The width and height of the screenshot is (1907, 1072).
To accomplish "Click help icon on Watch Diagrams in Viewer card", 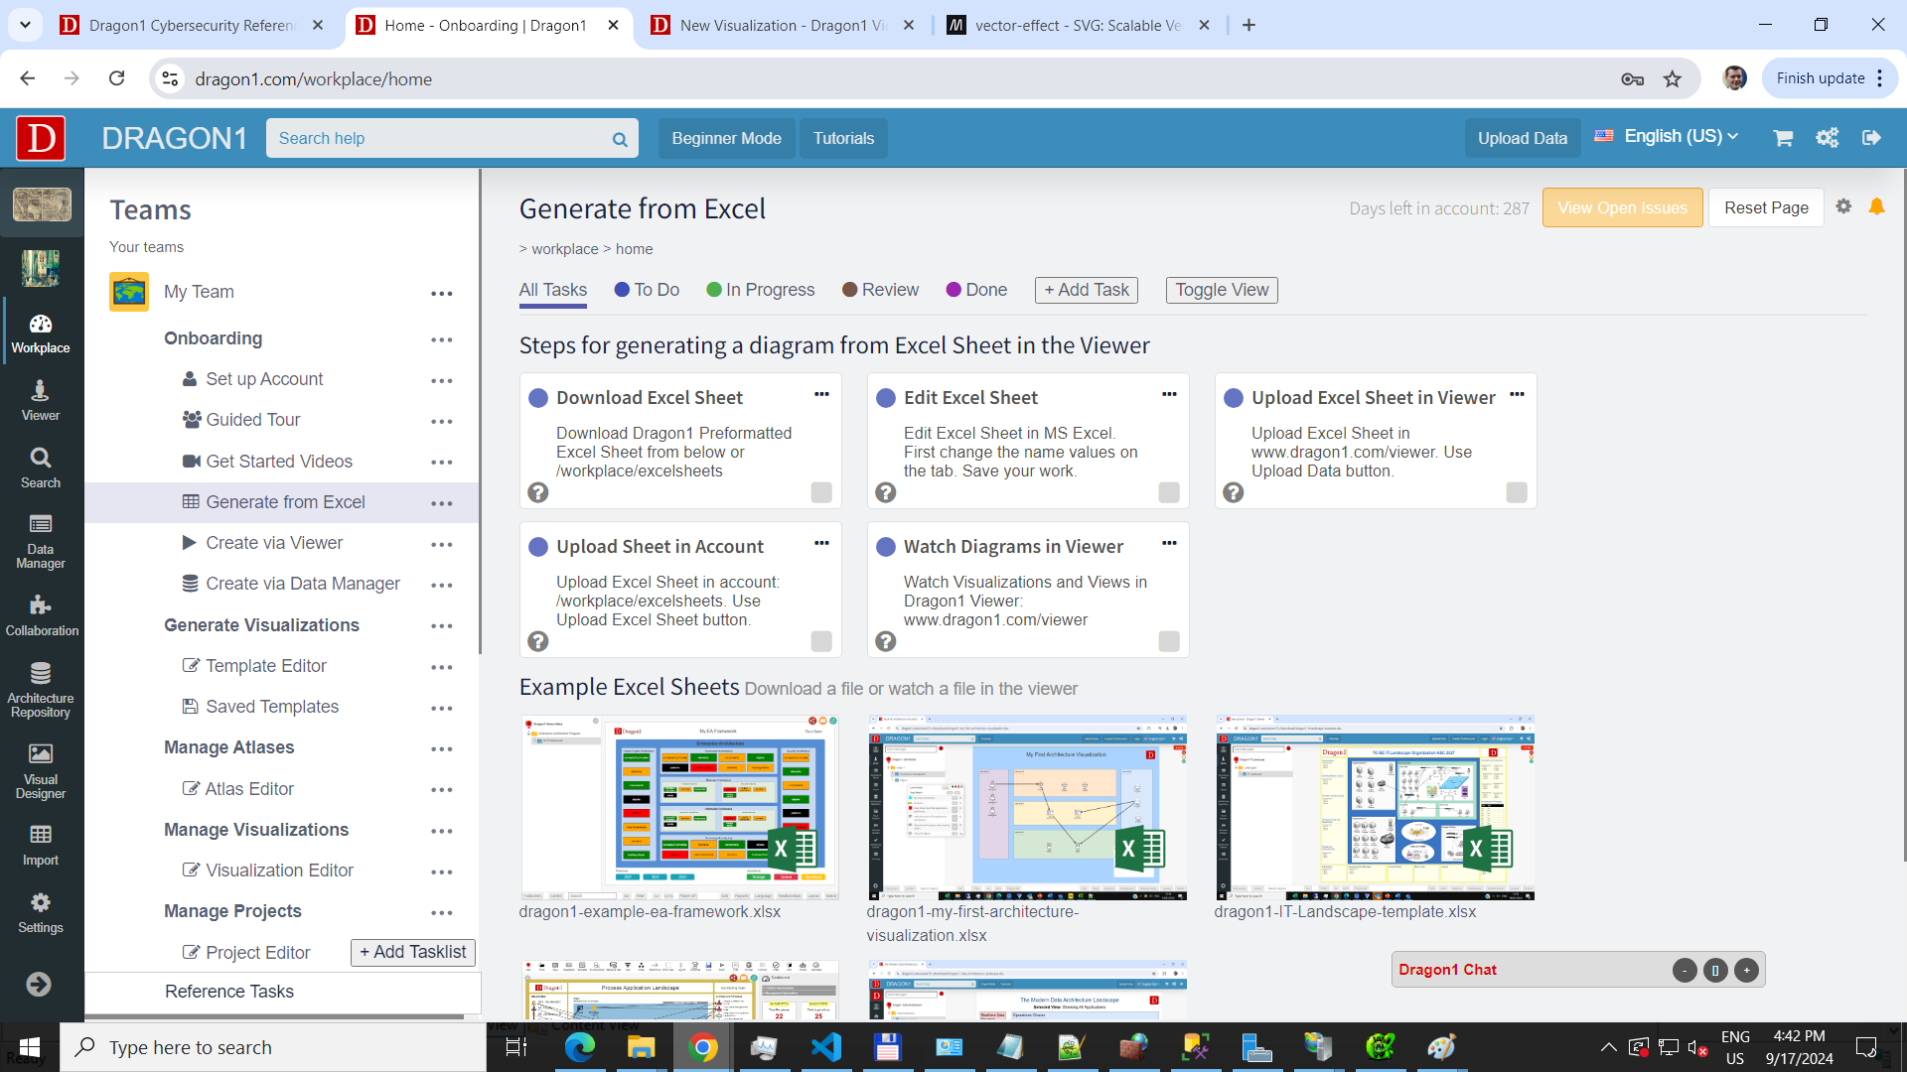I will coord(886,641).
